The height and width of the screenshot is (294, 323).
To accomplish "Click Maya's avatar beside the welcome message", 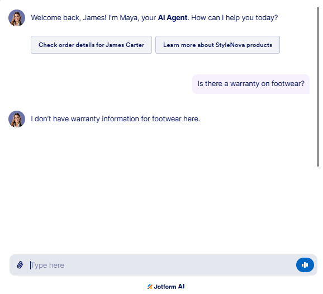I will 17,18.
